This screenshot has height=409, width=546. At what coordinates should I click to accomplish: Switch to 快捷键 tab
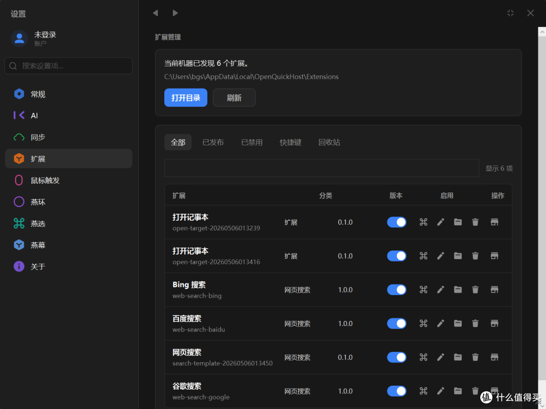point(290,142)
